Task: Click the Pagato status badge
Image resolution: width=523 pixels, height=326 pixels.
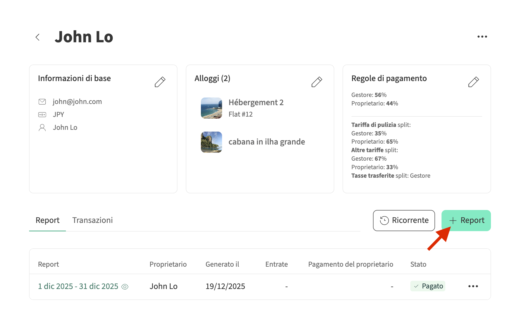Action: [428, 286]
